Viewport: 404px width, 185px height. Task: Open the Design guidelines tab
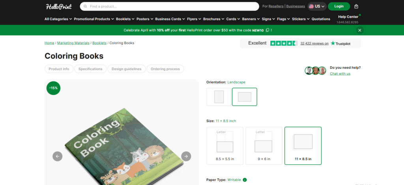[x=126, y=69]
